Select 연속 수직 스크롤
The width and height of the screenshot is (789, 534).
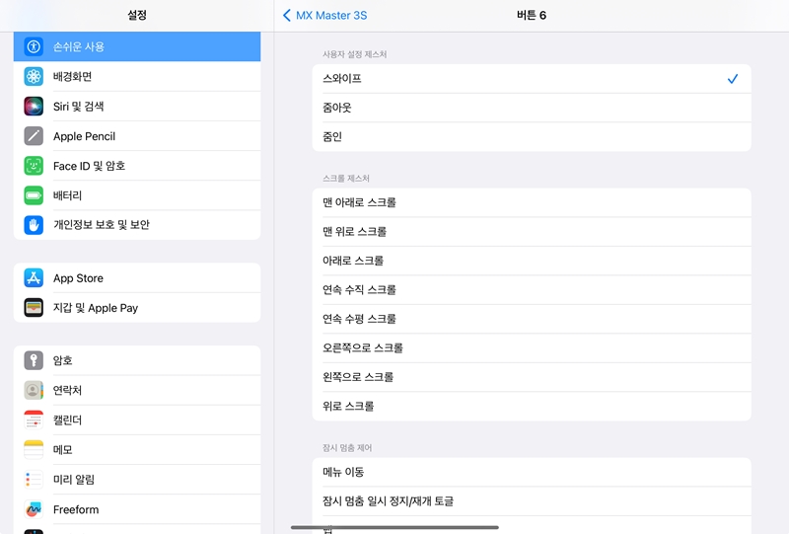point(532,289)
